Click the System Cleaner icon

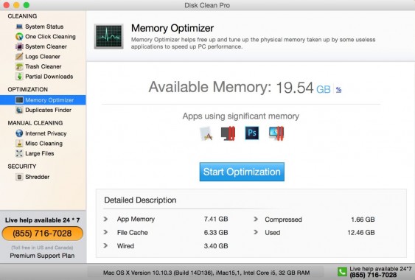[19, 46]
